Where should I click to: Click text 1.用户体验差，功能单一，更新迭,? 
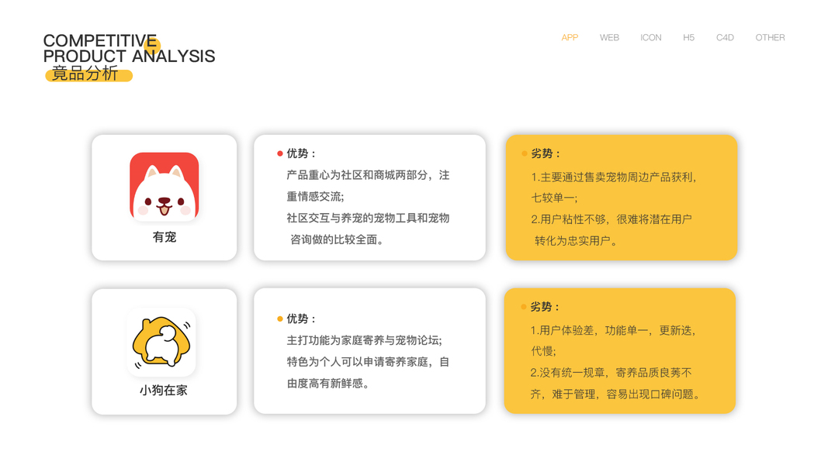[613, 331]
